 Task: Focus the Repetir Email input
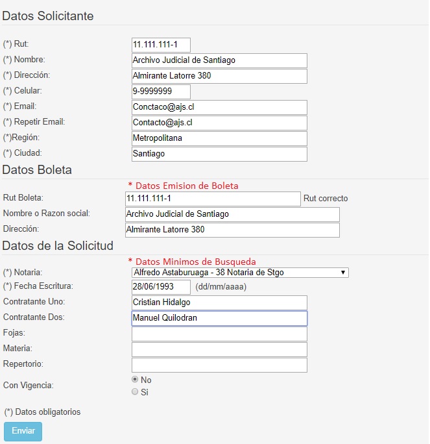pyautogui.click(x=219, y=123)
